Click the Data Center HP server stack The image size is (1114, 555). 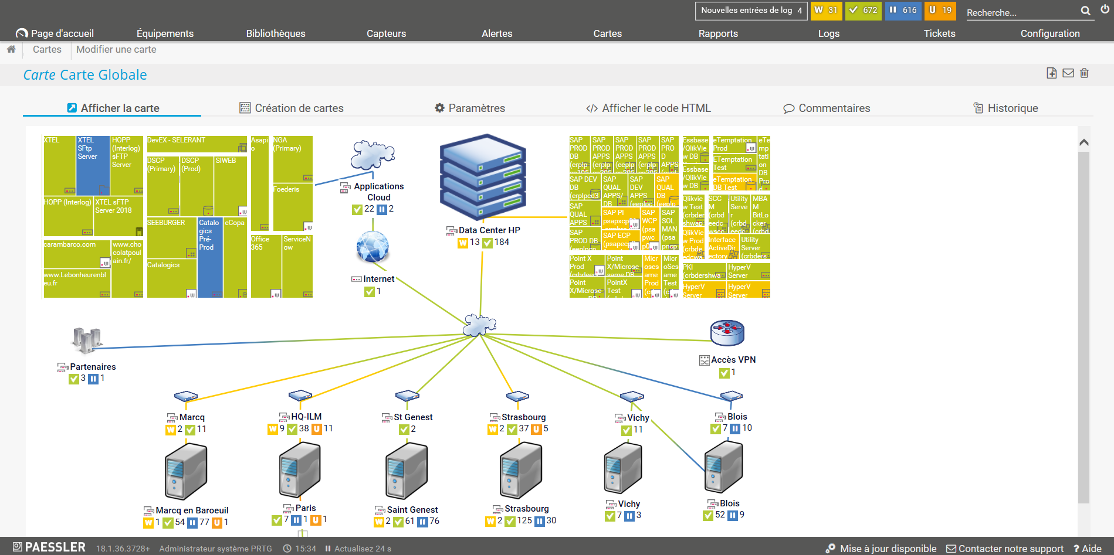[483, 178]
